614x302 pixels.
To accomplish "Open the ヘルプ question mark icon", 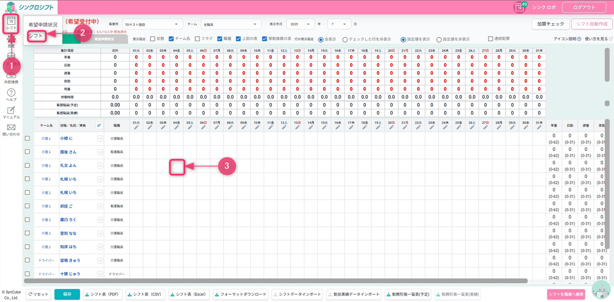I will (x=11, y=93).
